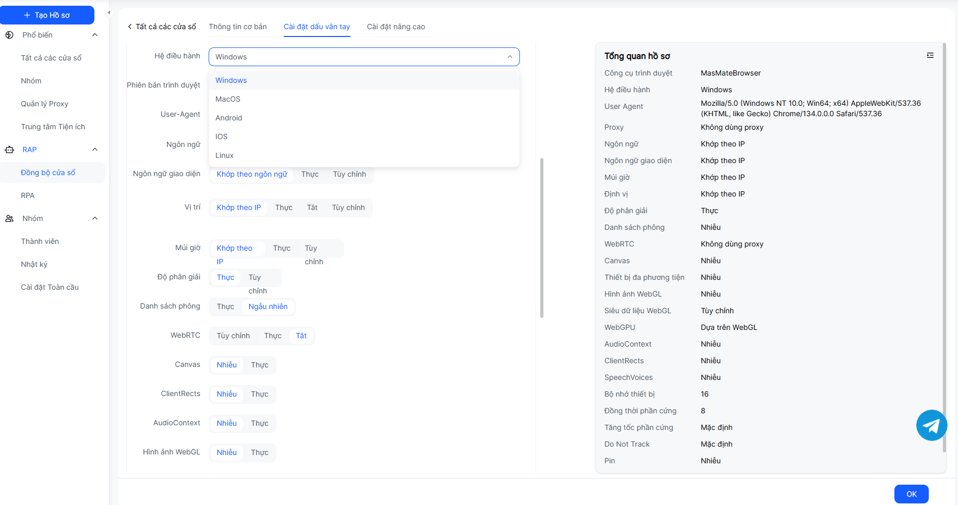Image resolution: width=958 pixels, height=505 pixels.
Task: Set WebRTC to Tắt
Action: pos(301,336)
